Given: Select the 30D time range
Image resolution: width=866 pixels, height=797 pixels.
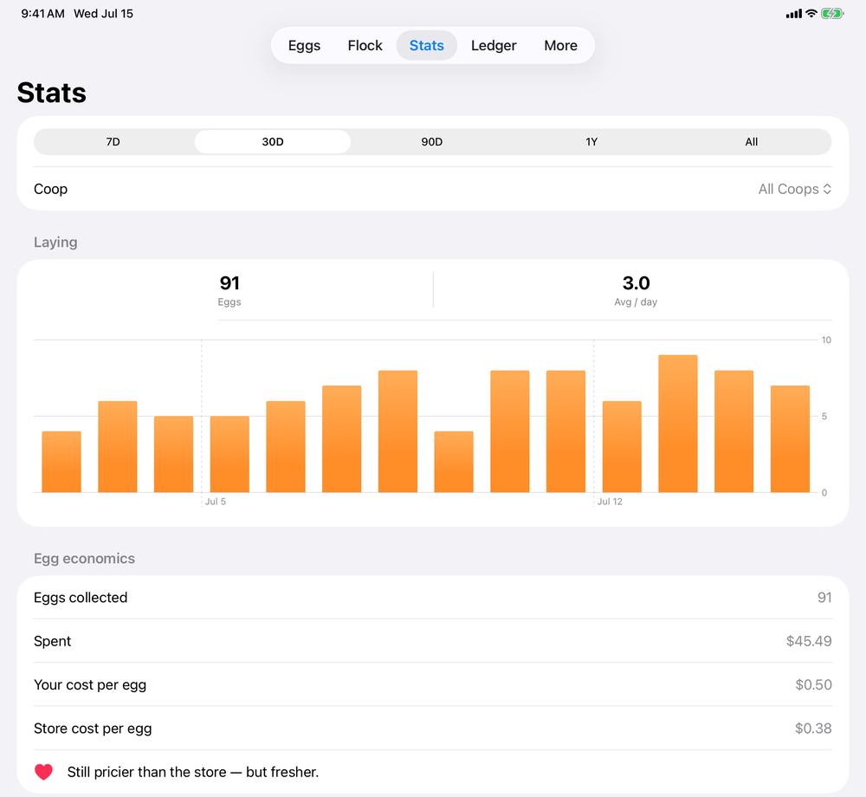Looking at the screenshot, I should (x=273, y=142).
